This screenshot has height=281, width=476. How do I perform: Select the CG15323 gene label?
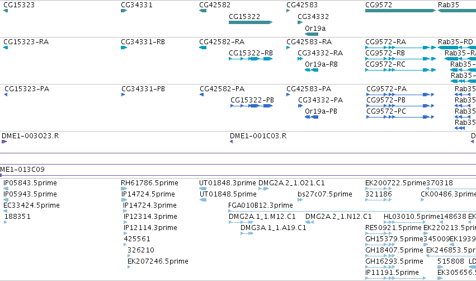pos(19,5)
